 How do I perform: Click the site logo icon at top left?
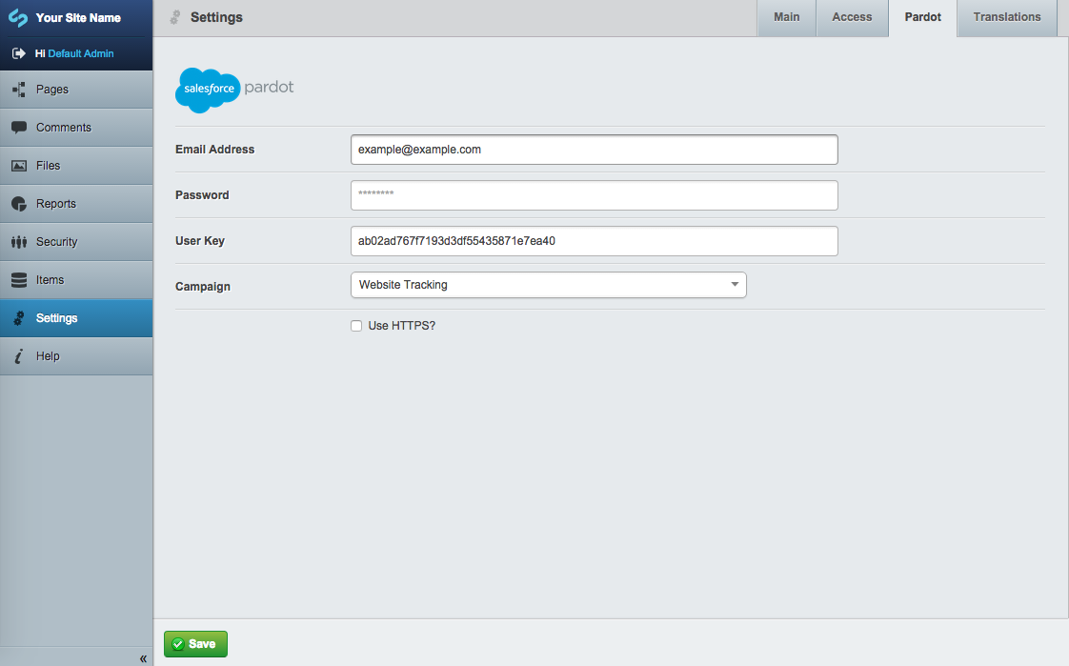pos(18,18)
